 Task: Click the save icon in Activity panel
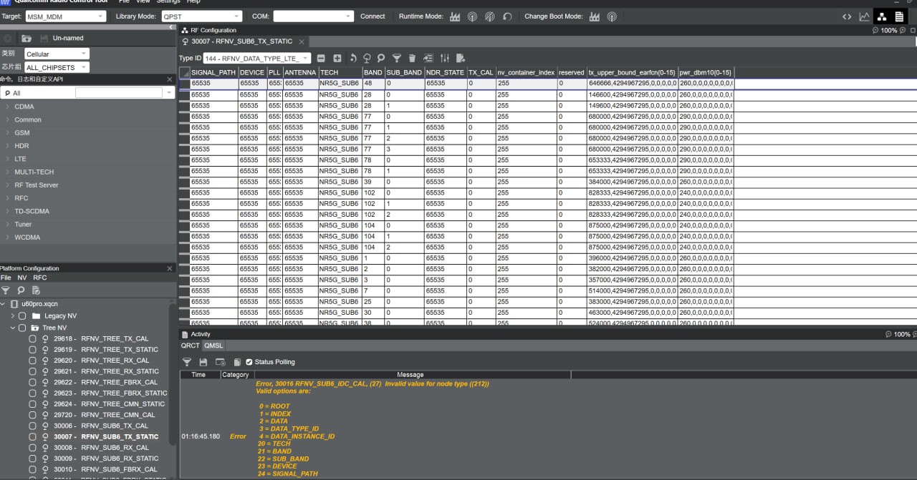click(203, 362)
